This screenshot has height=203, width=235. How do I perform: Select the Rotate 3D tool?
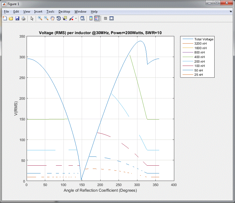59,18
